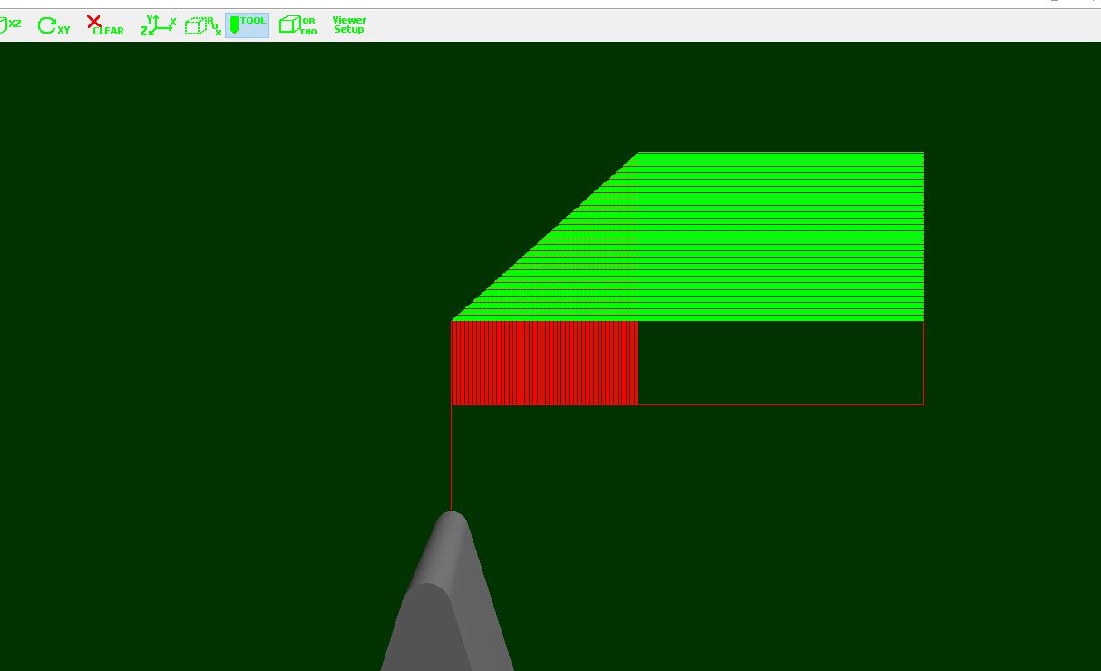Image resolution: width=1101 pixels, height=671 pixels.
Task: Click inside the empty red-outlined rectangle
Action: pyautogui.click(x=780, y=363)
